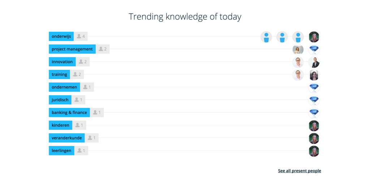Image resolution: width=370 pixels, height=178 pixels.
Task: Open the kinderen tag
Action: (61, 125)
